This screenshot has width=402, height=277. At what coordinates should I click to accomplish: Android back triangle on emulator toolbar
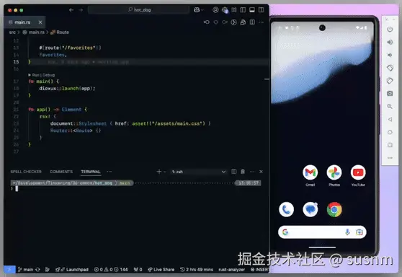click(390, 119)
